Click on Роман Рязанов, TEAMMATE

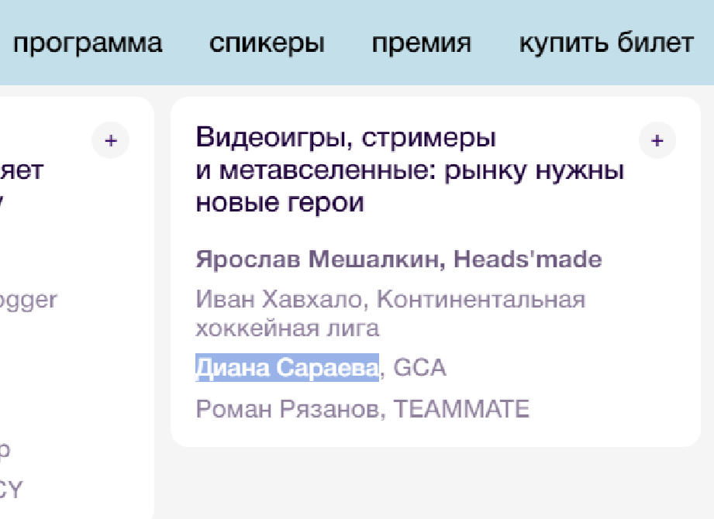[x=363, y=408]
